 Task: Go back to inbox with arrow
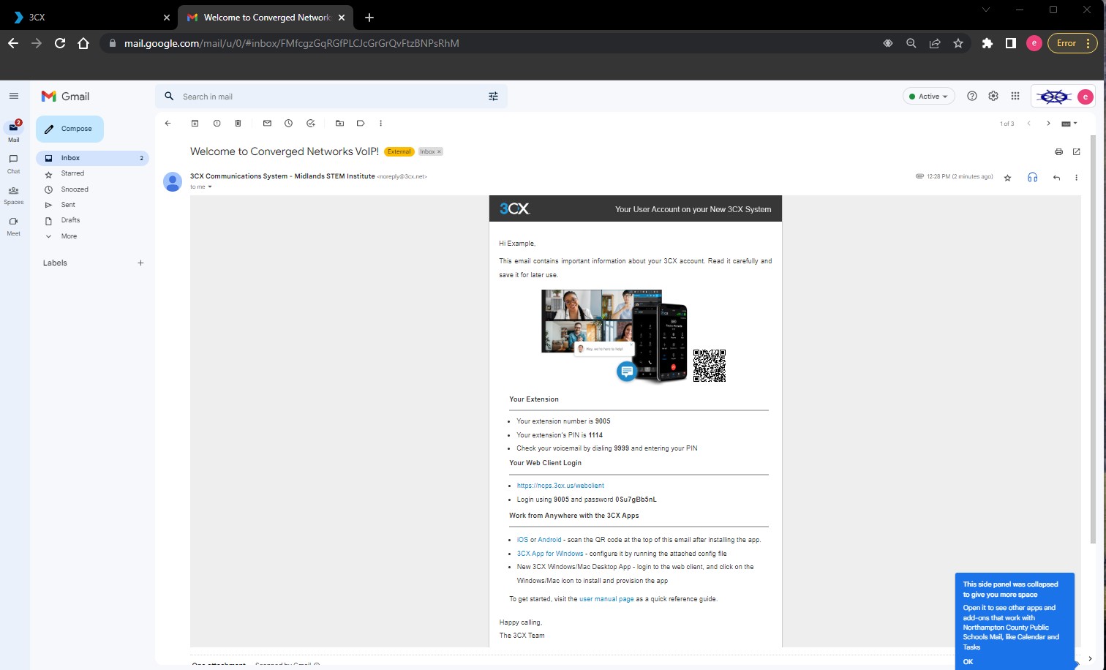point(168,124)
